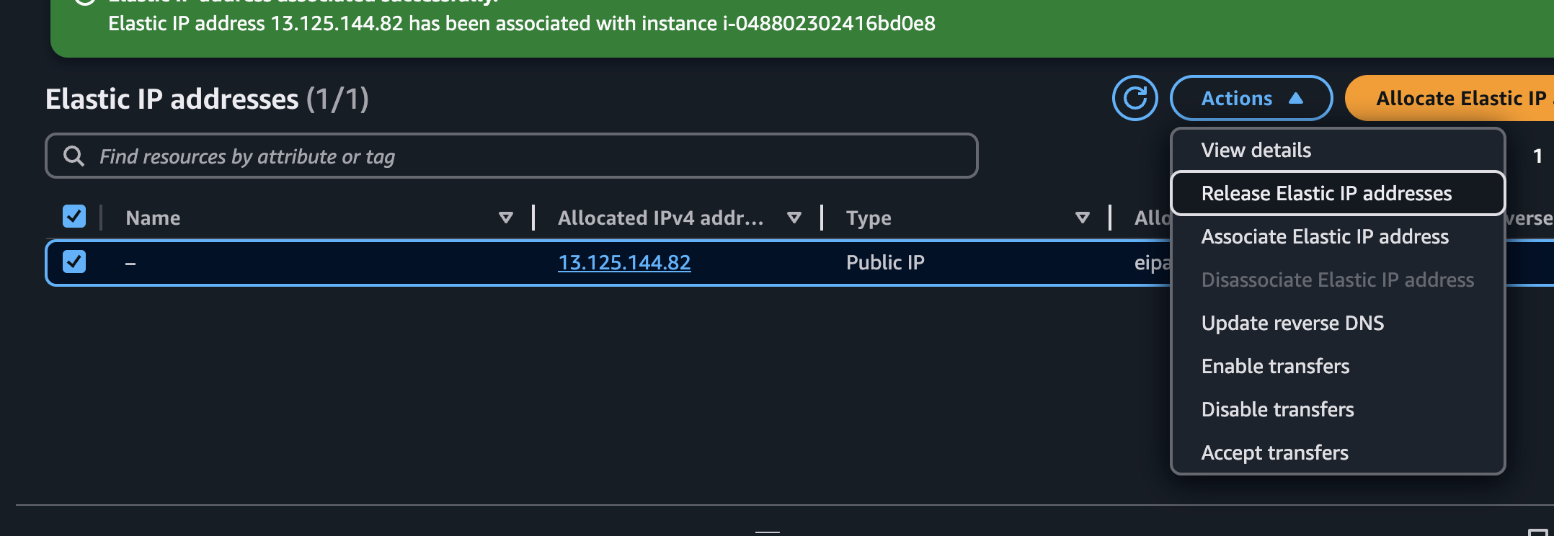Viewport: 1554px width, 536px height.
Task: Click Allocate Elastic IP address button
Action: [x=1449, y=98]
